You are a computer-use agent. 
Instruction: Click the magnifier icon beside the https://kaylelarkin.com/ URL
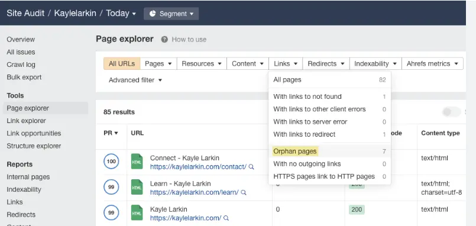pos(226,218)
